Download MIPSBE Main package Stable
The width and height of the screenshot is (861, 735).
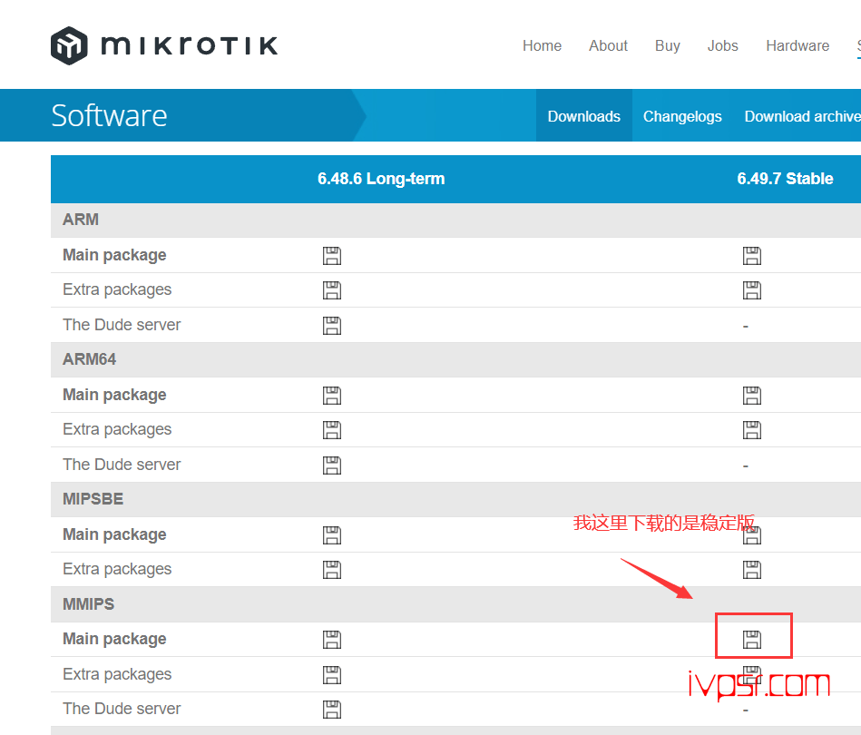752,534
